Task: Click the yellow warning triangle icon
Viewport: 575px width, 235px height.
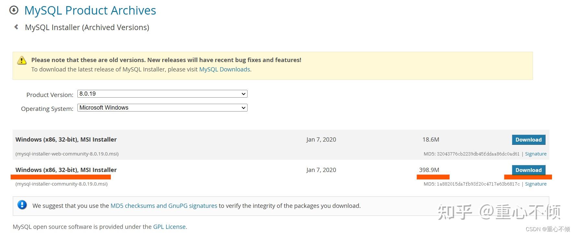Action: coord(22,60)
